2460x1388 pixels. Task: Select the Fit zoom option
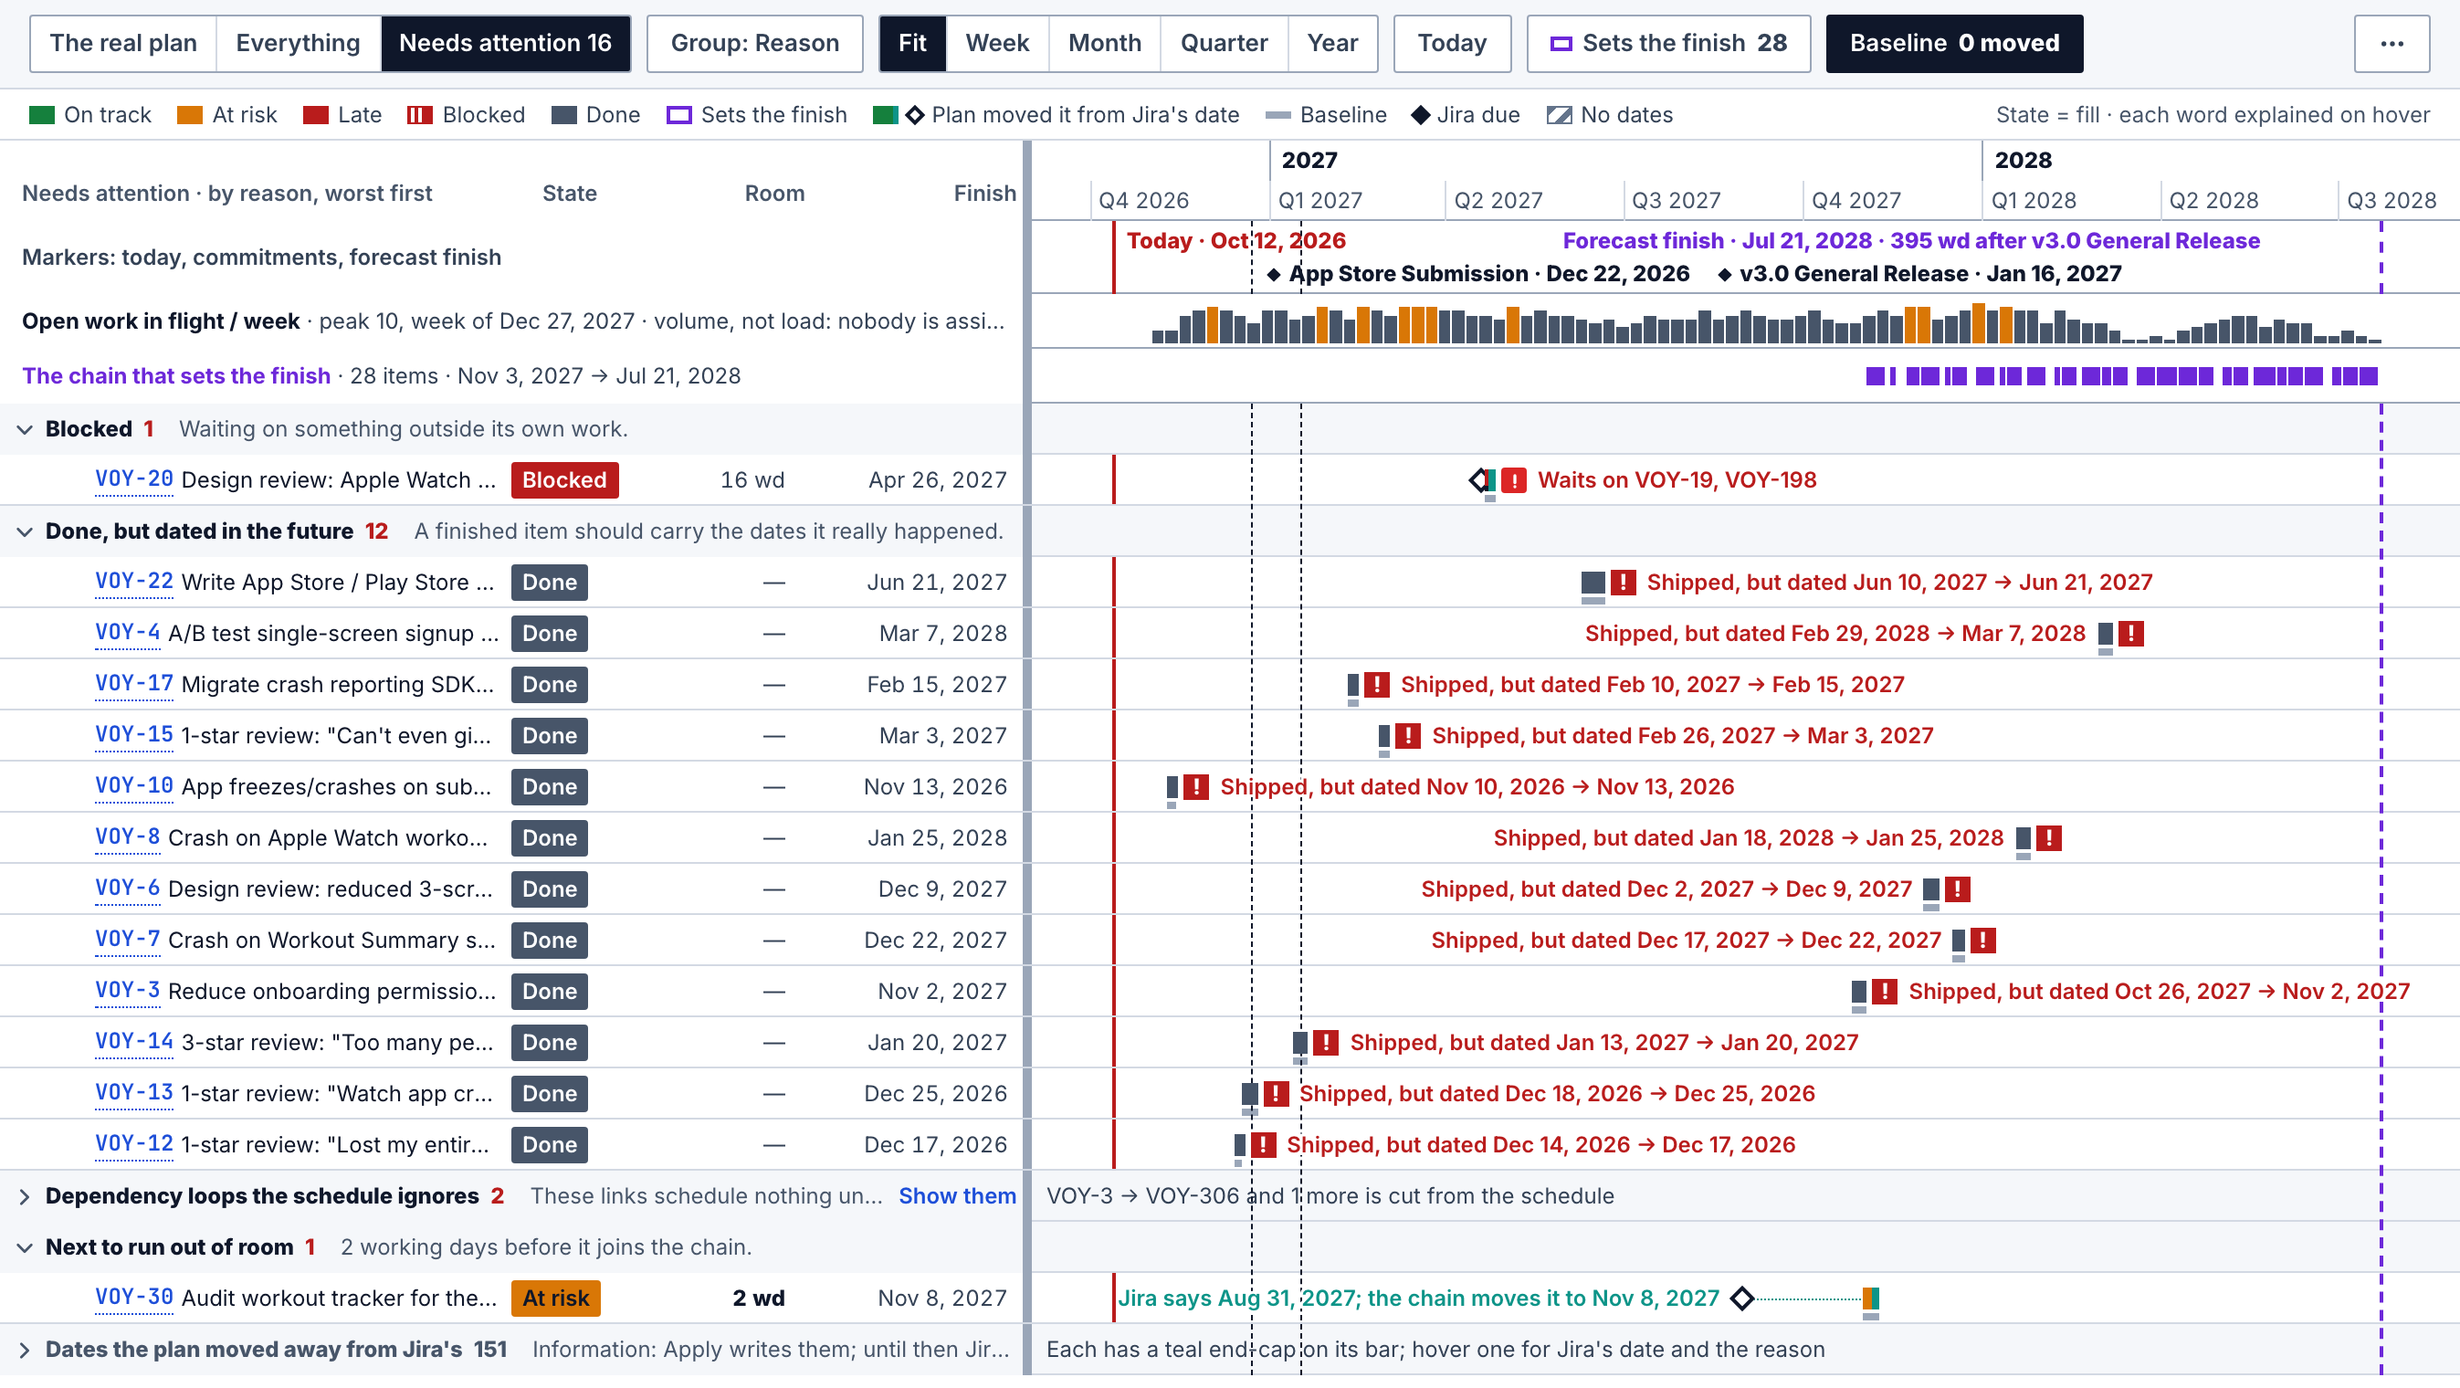912,43
